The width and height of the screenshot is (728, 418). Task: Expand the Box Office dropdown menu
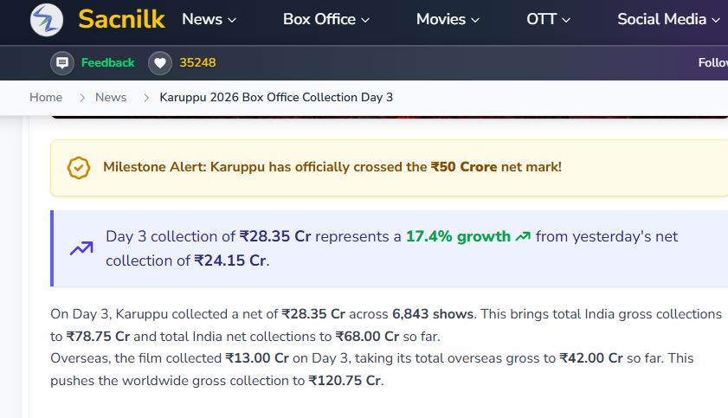pyautogui.click(x=326, y=19)
